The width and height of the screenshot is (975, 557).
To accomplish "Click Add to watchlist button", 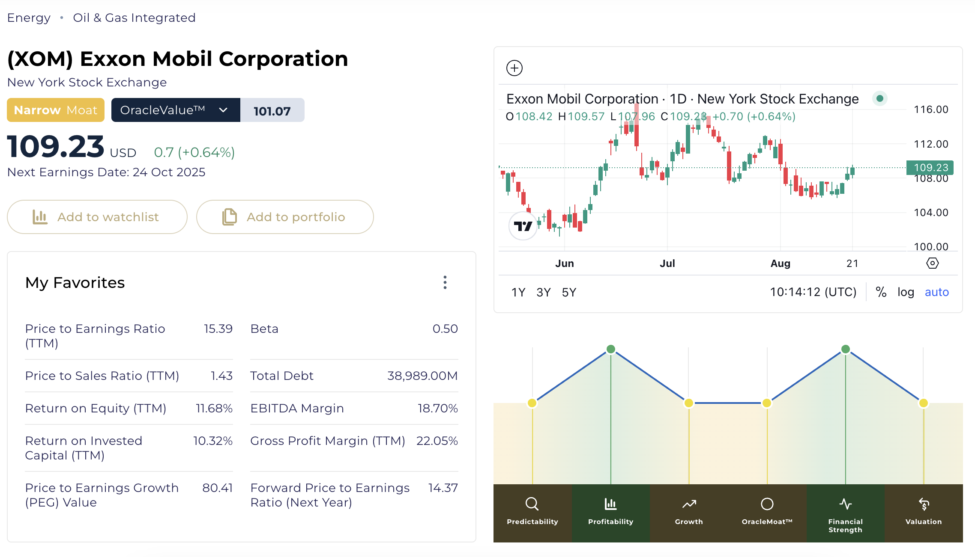I will [x=97, y=217].
